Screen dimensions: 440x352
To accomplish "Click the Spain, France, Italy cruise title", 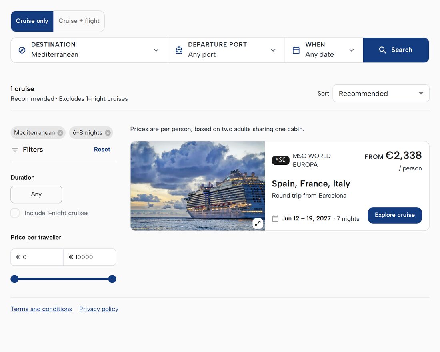I will (311, 184).
